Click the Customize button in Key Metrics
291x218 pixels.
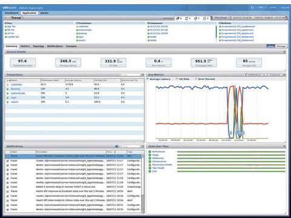[273, 75]
